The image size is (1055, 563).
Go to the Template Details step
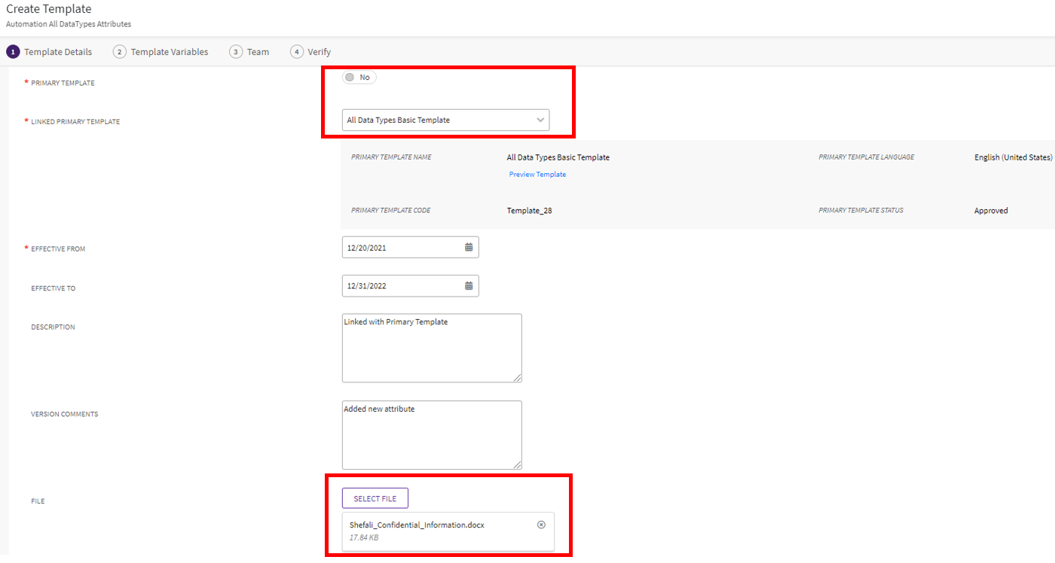[x=58, y=52]
